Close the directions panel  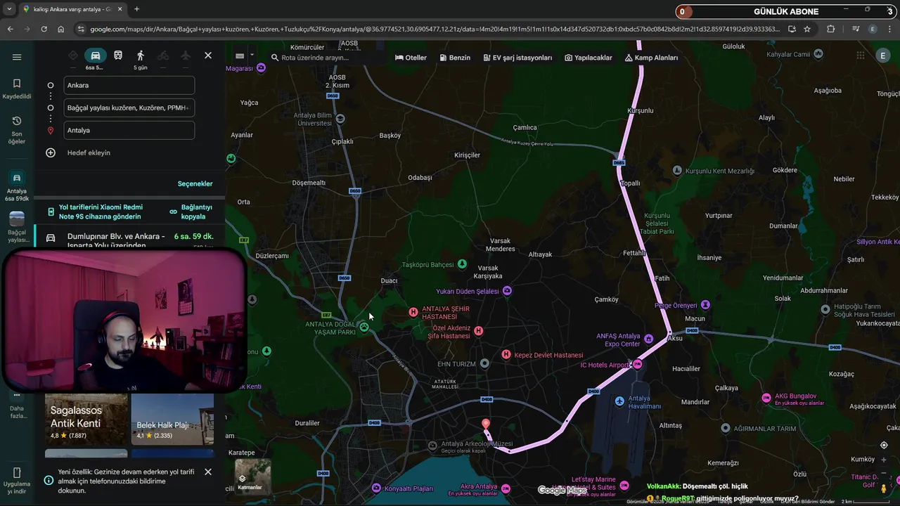click(x=208, y=56)
